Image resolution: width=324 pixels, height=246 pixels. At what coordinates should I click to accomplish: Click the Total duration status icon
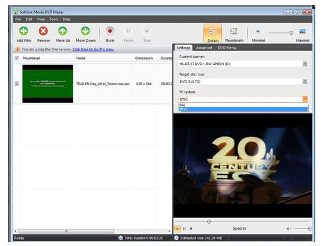click(121, 238)
